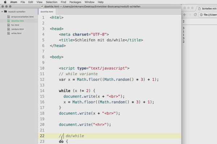Switch to Schleifen mit browser tab
217x144 pixels.
pyautogui.click(x=207, y=9)
